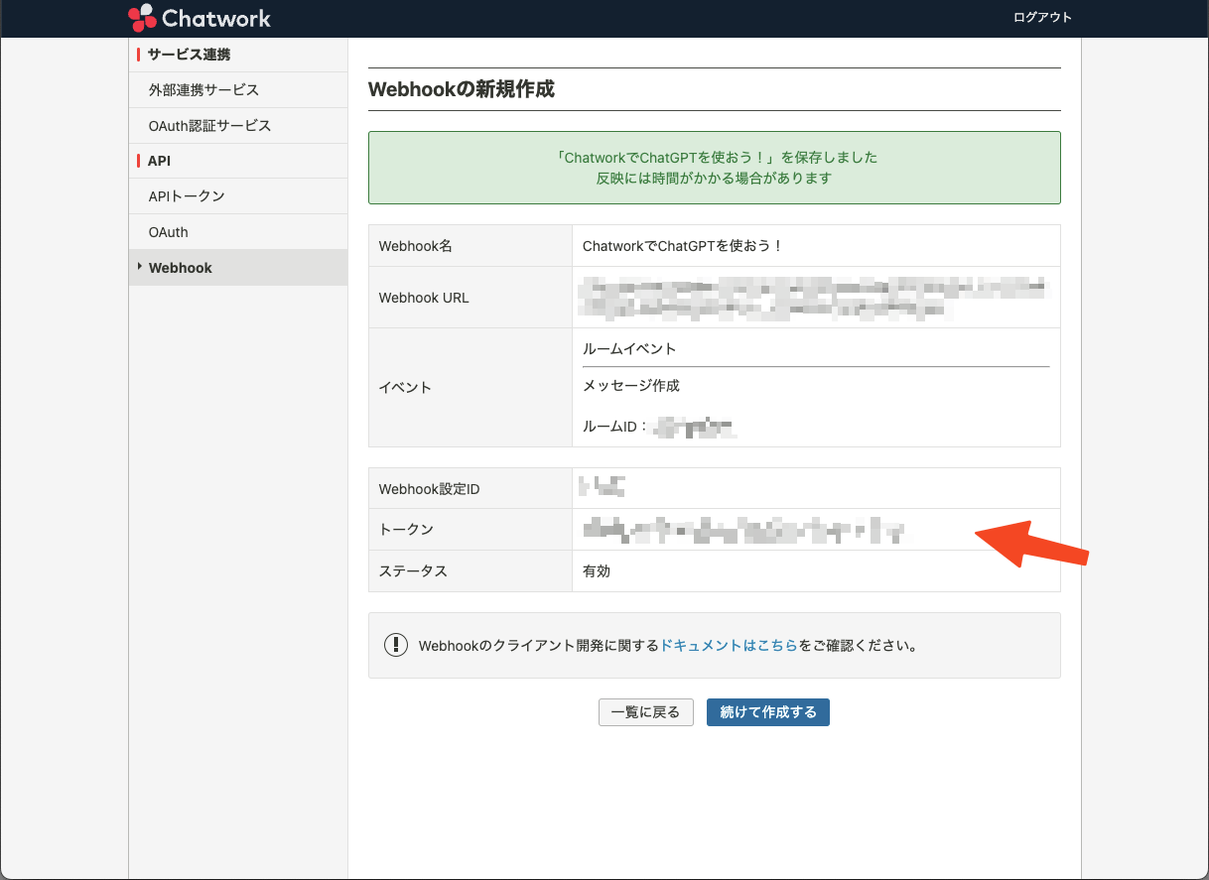The image size is (1209, 880).
Task: Click ステータス label cell
Action: tap(470, 571)
